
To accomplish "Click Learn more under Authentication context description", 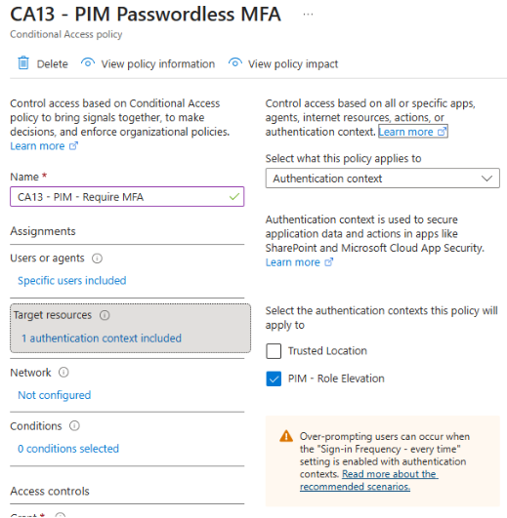I will 299,262.
